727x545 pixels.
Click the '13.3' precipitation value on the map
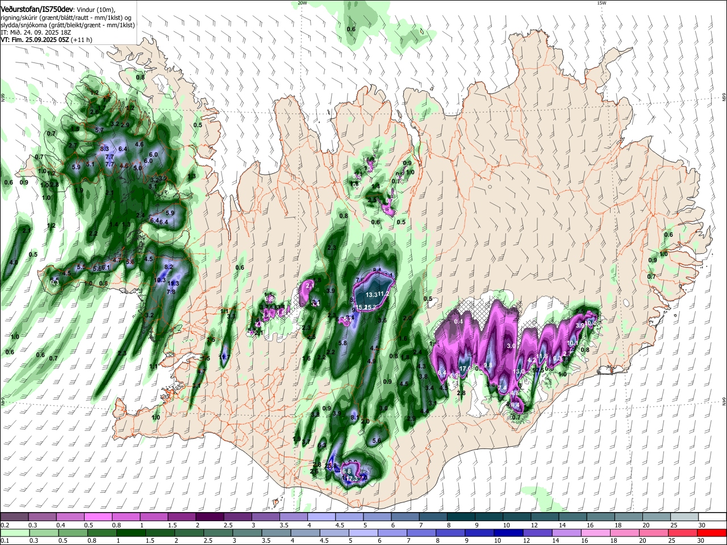pyautogui.click(x=372, y=295)
